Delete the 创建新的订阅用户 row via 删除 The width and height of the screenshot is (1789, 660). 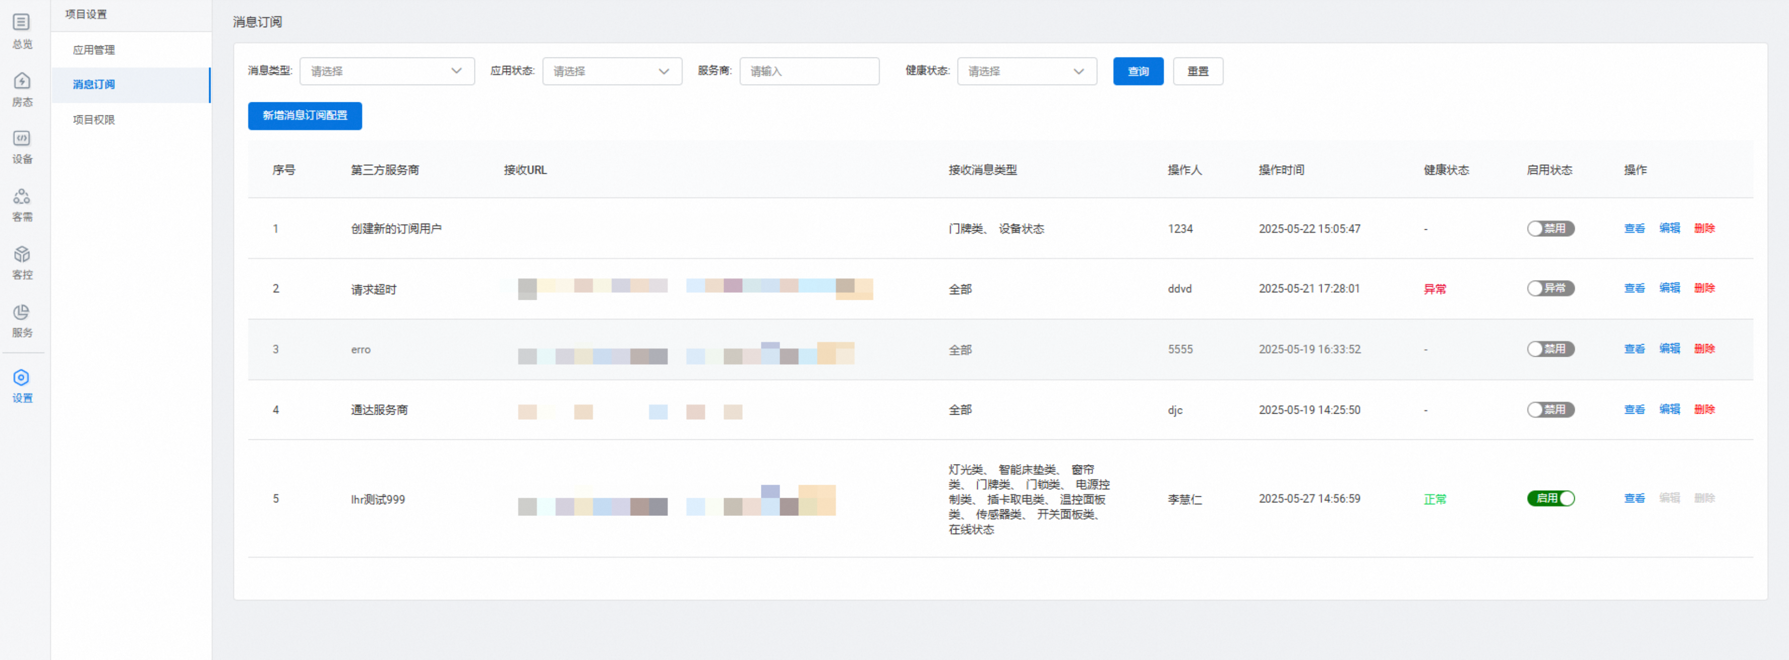[1704, 228]
